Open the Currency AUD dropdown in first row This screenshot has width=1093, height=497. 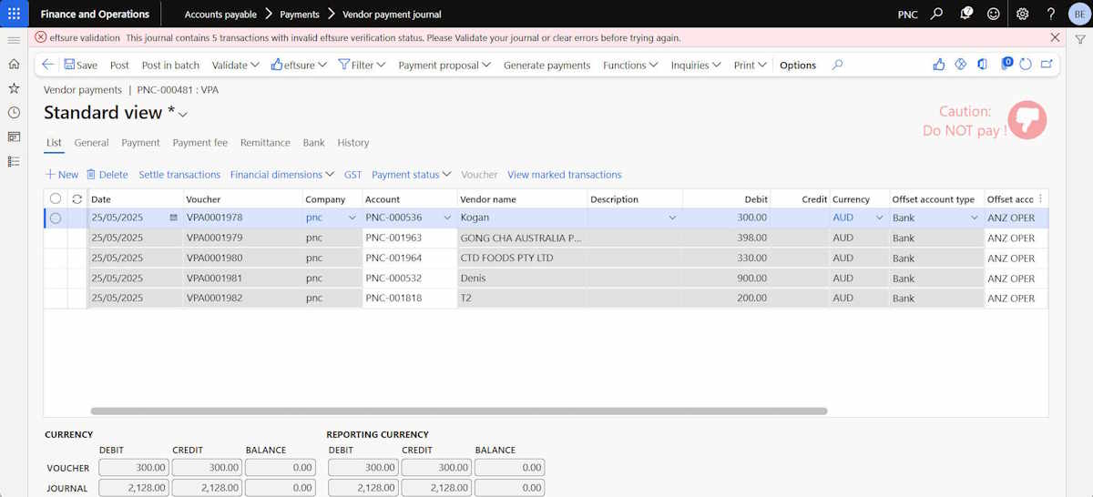880,218
